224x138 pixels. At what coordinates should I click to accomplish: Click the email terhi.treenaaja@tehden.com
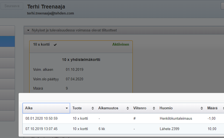pyautogui.click(x=51, y=13)
